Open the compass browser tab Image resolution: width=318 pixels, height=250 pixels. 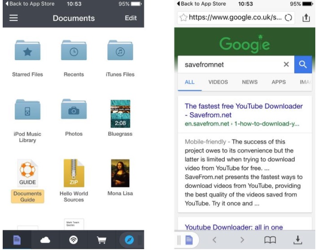[x=129, y=240]
